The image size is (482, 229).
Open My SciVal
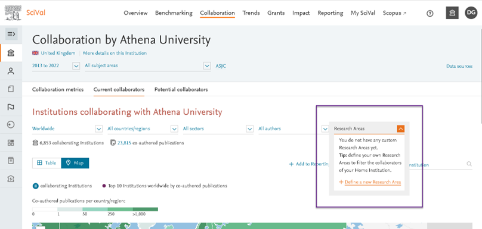pos(363,13)
